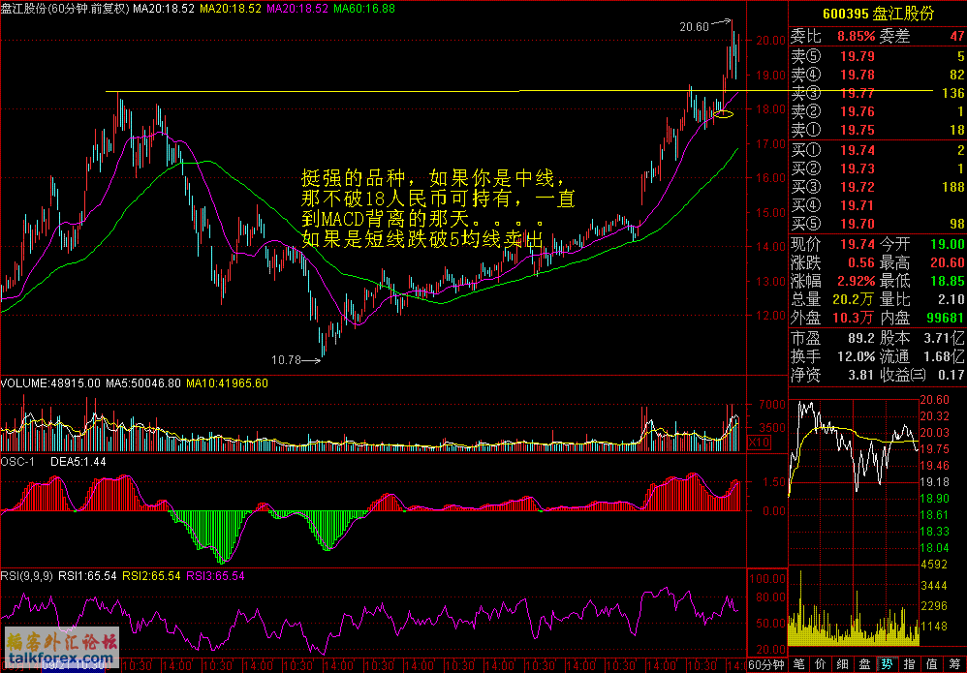Viewport: 967px width, 673px height.
Task: Select the 买⑤ price 19.70
Action: pyautogui.click(x=857, y=223)
